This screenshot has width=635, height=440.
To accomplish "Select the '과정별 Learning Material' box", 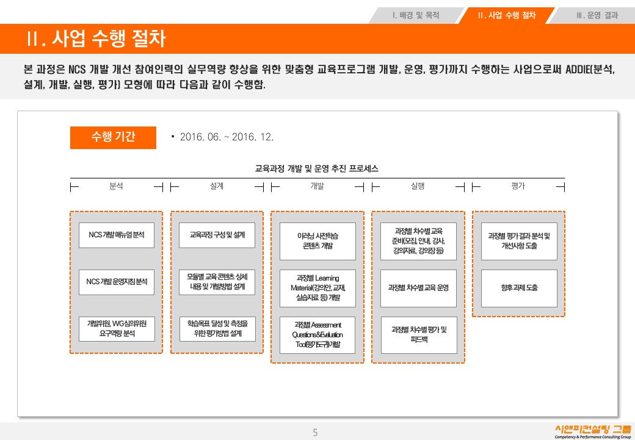I will click(x=318, y=288).
